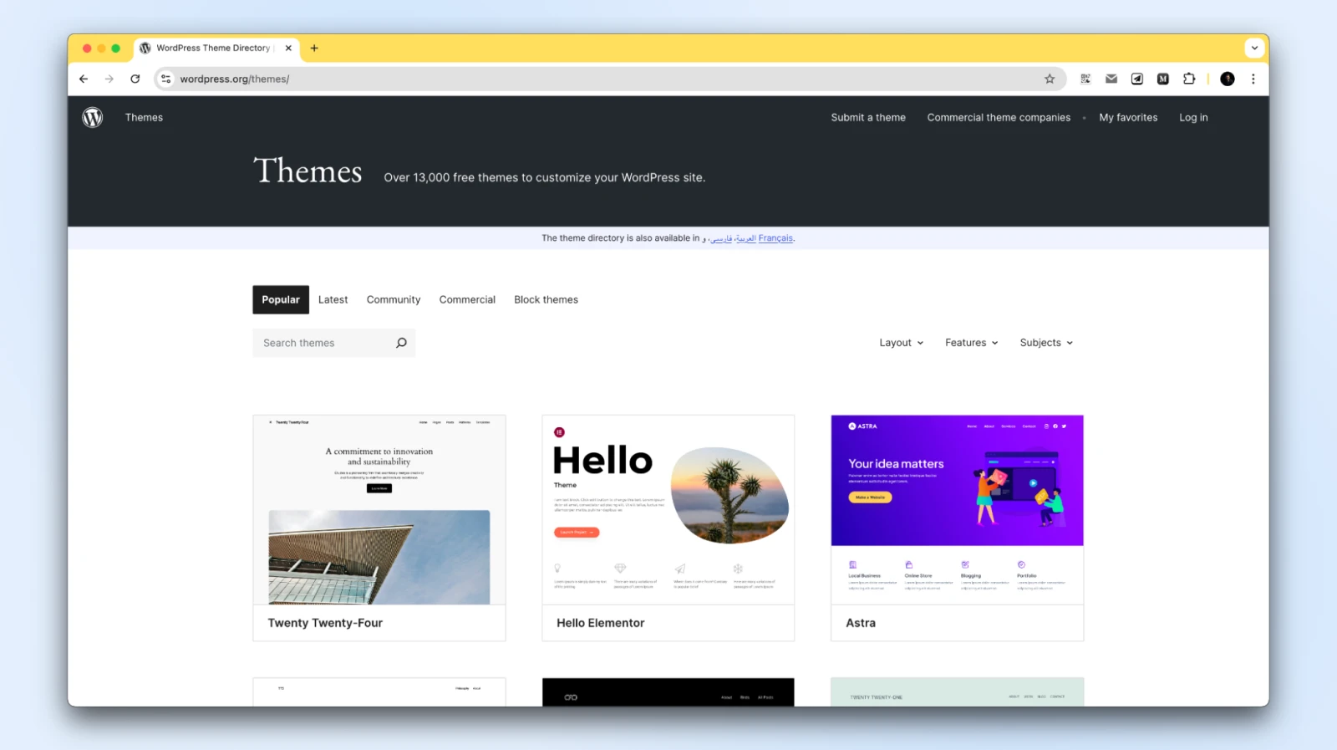The height and width of the screenshot is (750, 1337).
Task: Click the Themes link in header
Action: 144,117
